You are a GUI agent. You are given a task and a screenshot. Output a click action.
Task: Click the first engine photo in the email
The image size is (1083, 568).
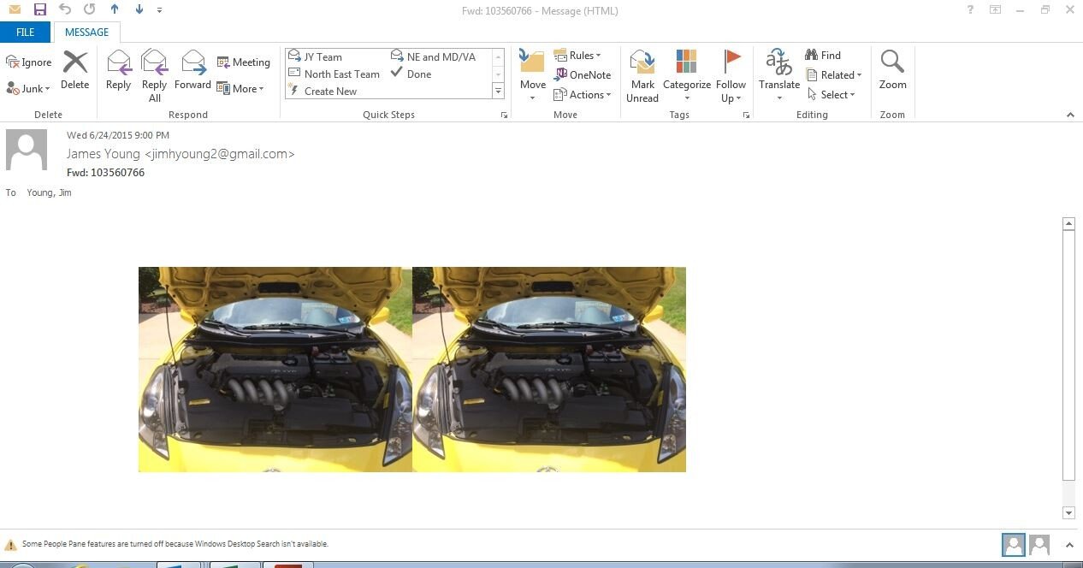275,370
